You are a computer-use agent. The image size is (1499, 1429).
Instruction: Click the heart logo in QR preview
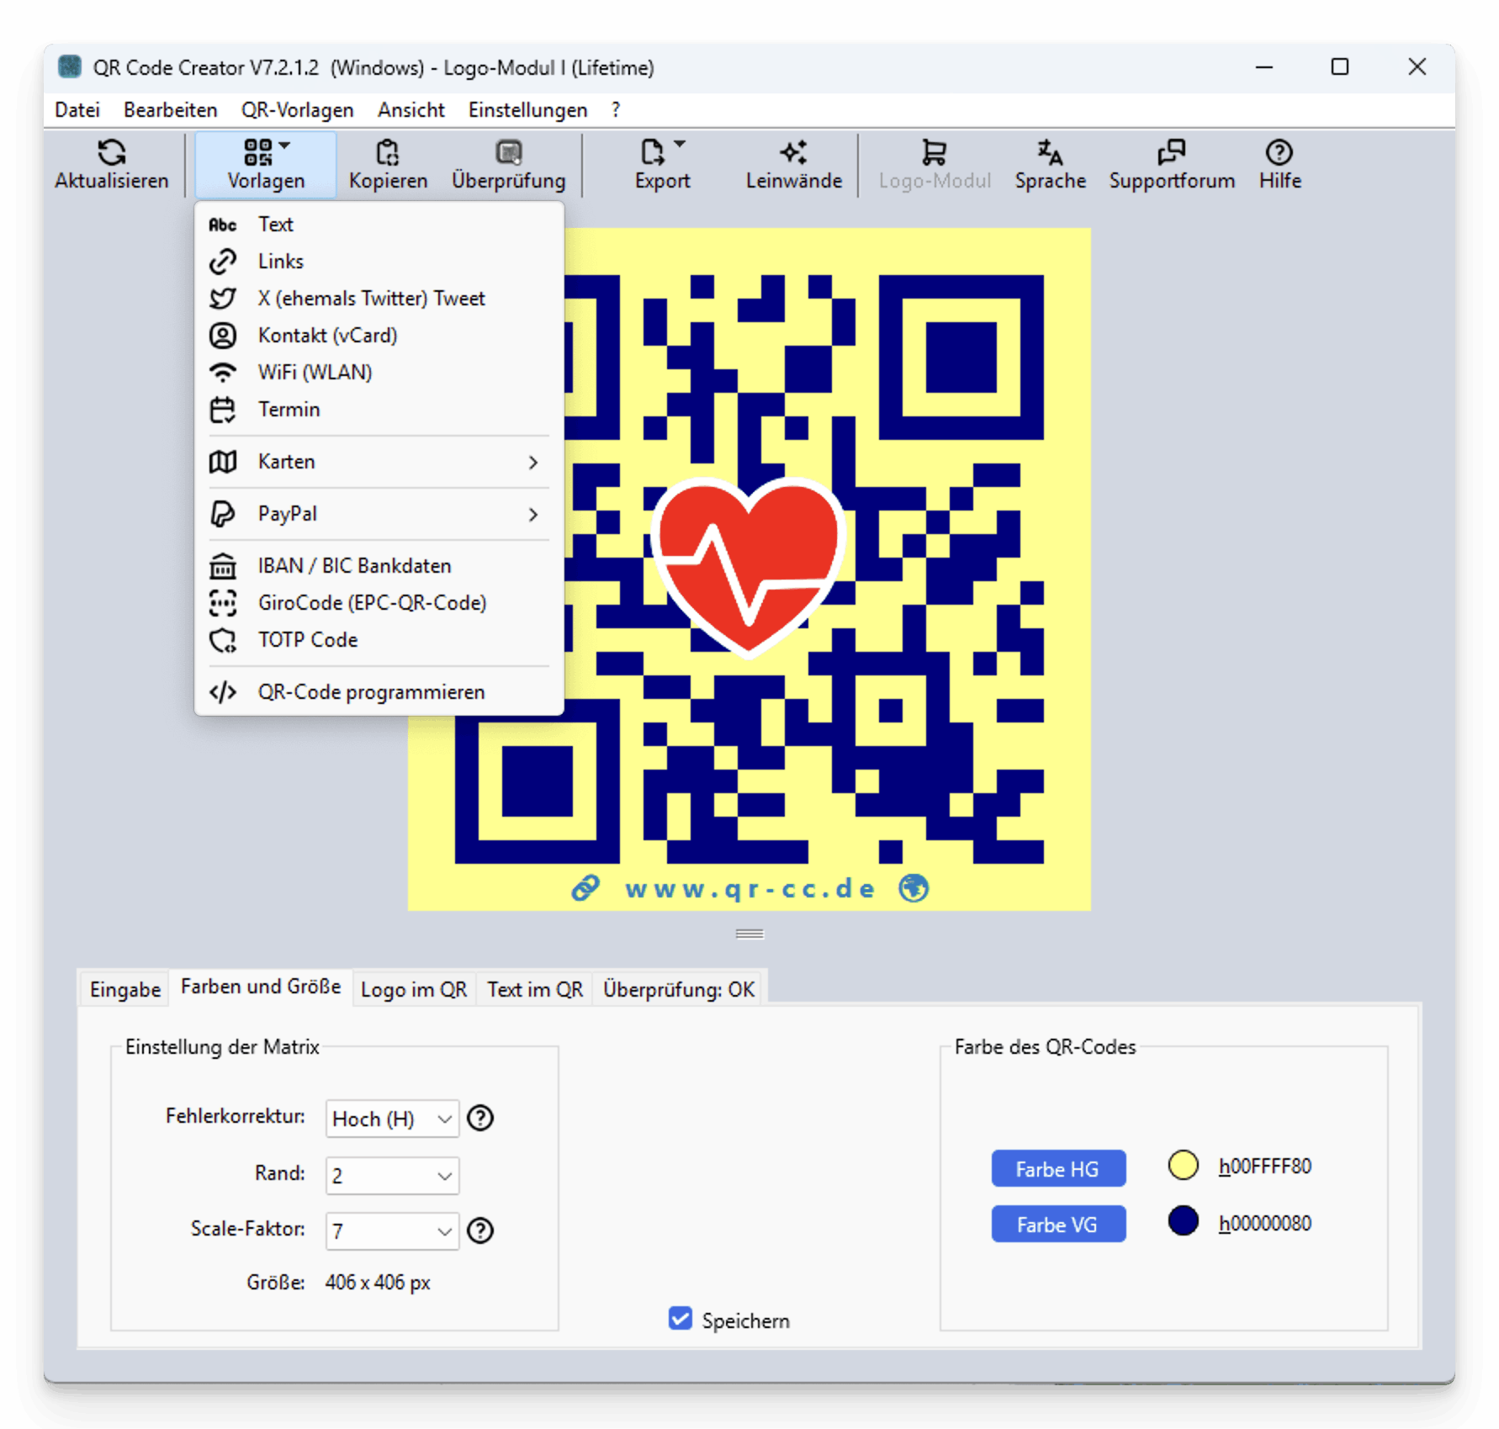point(748,568)
